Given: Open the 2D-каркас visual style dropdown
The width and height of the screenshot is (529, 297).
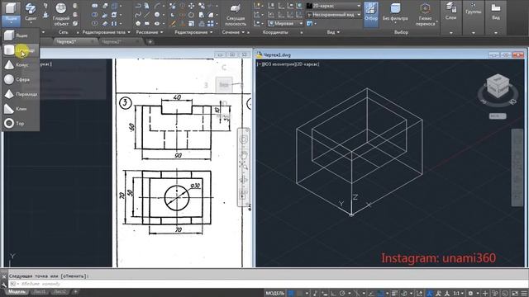Looking at the screenshot, I should tap(333, 6).
